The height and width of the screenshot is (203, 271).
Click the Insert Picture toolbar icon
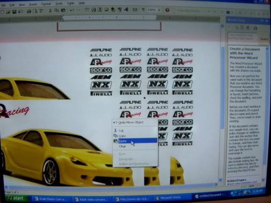pyautogui.click(x=106, y=9)
